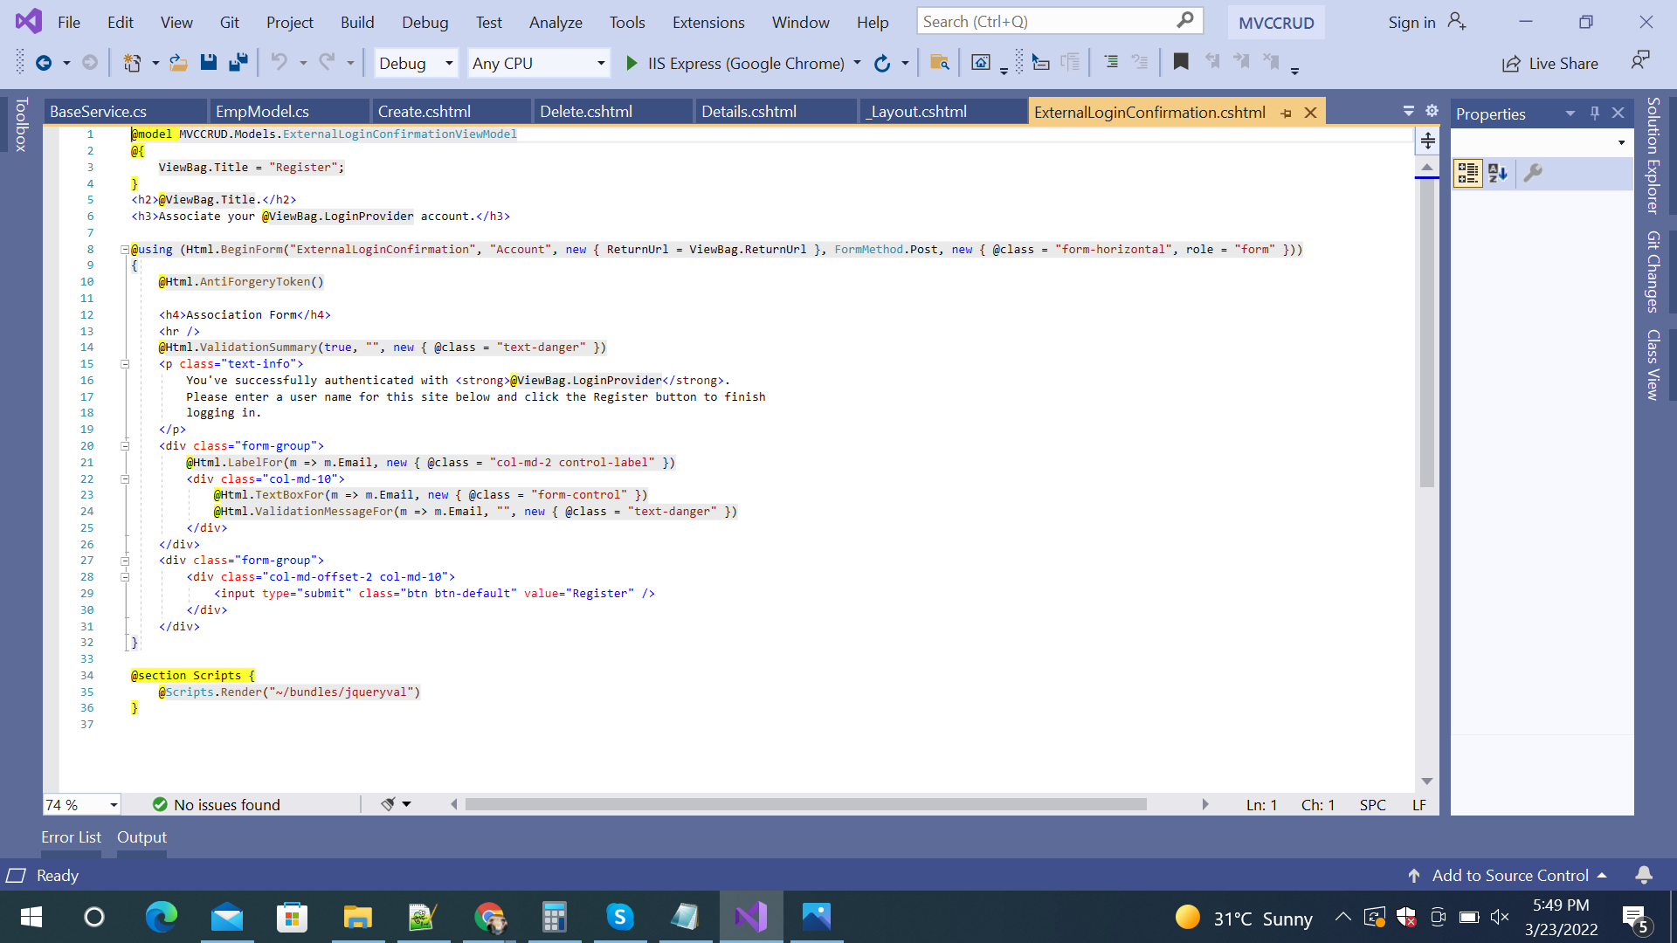Viewport: 1677px width, 943px height.
Task: Click the Toggle Bookmark icon
Action: (1181, 62)
